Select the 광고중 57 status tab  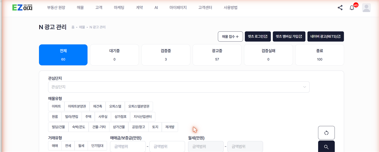pyautogui.click(x=217, y=55)
